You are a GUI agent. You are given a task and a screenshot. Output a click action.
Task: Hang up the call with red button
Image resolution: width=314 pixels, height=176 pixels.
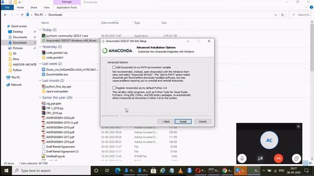[278, 158]
